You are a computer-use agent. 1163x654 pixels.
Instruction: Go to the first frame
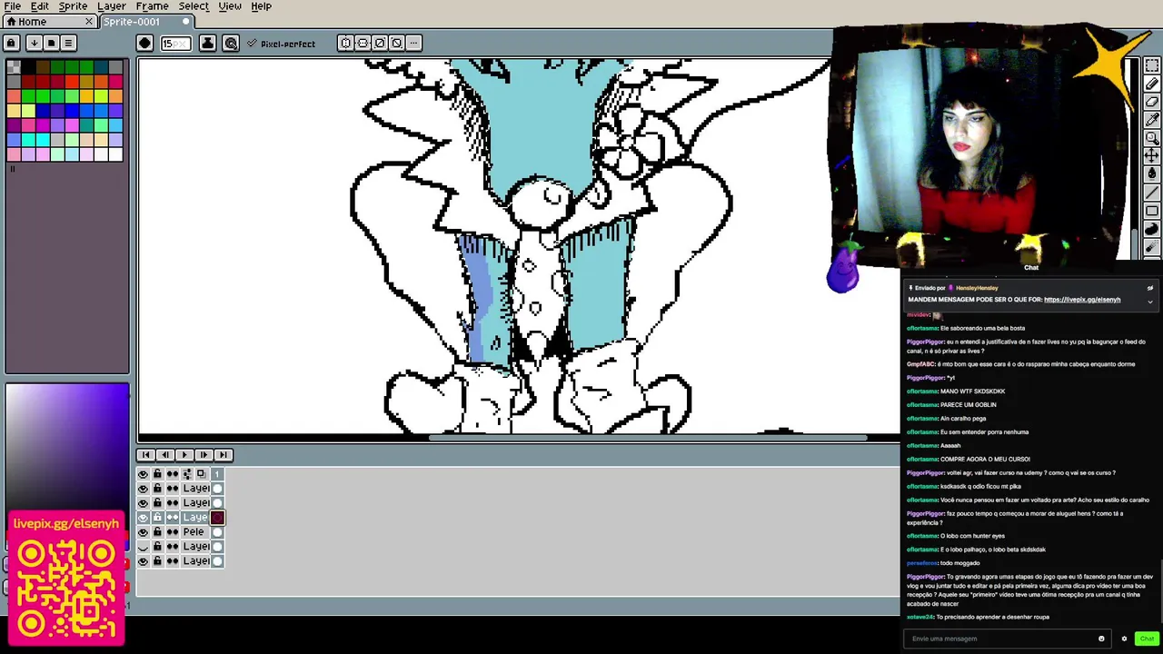point(146,455)
